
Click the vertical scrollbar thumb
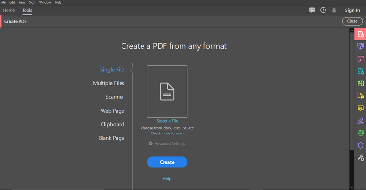coord(352,91)
